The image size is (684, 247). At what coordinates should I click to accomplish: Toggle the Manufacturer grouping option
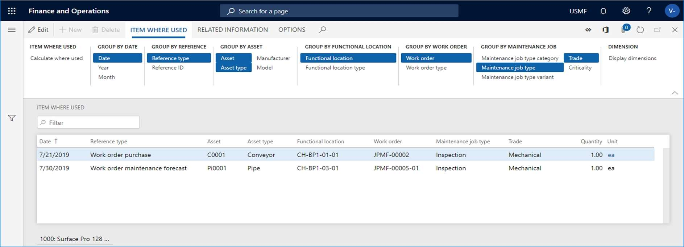coord(273,58)
